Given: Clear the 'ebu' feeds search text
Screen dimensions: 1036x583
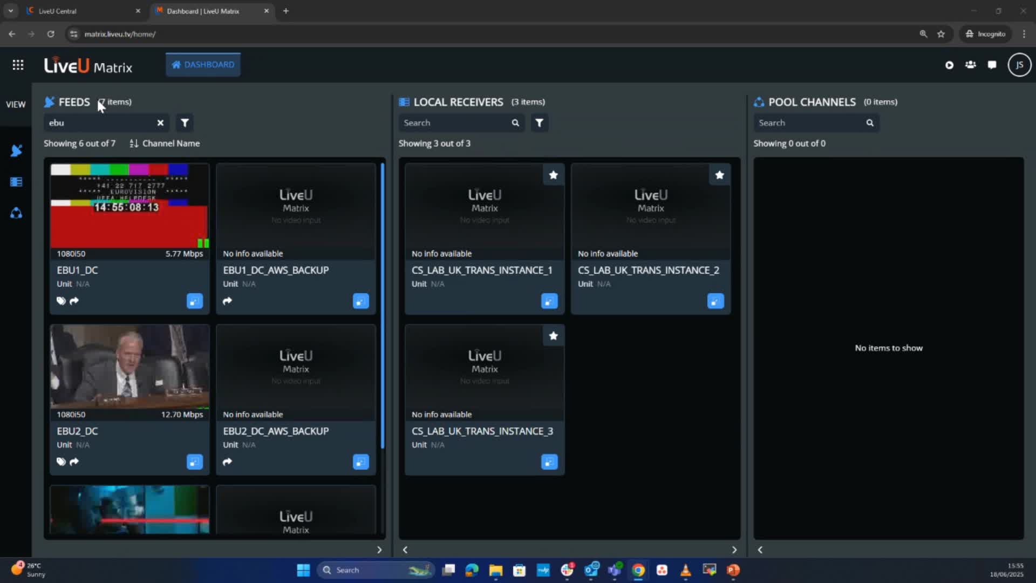Looking at the screenshot, I should click(160, 123).
